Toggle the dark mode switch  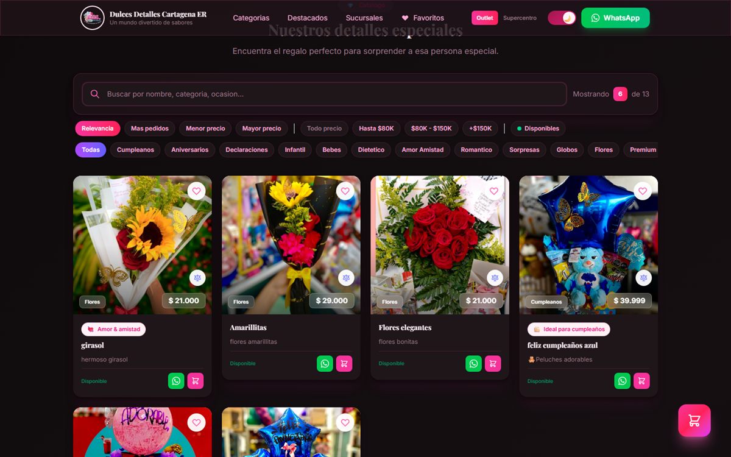pos(562,18)
